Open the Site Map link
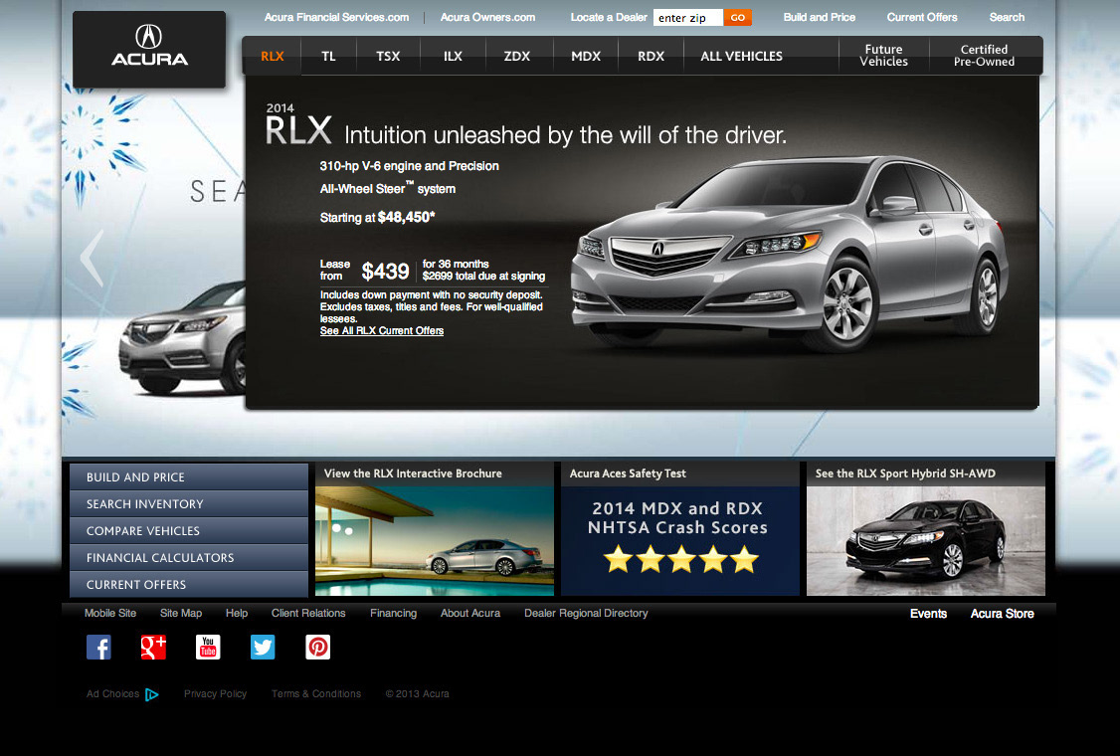 (x=181, y=613)
